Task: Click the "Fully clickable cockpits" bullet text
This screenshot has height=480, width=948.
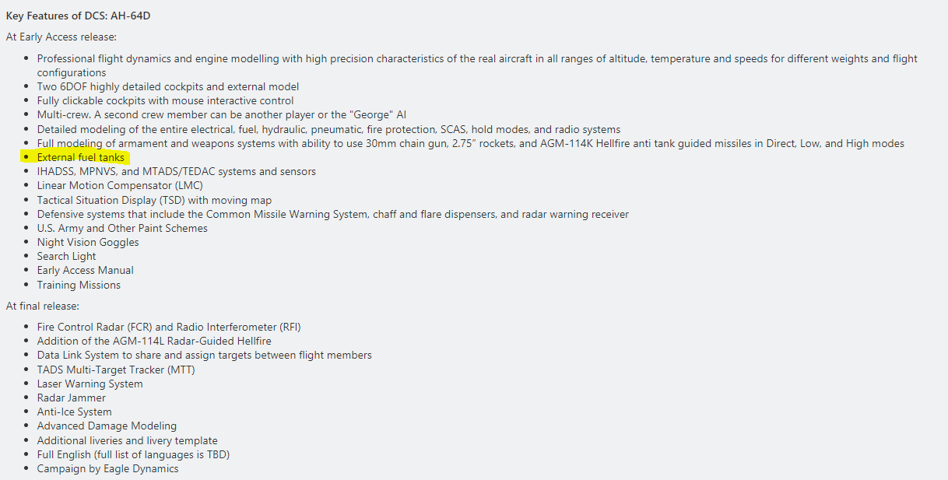Action: (166, 100)
